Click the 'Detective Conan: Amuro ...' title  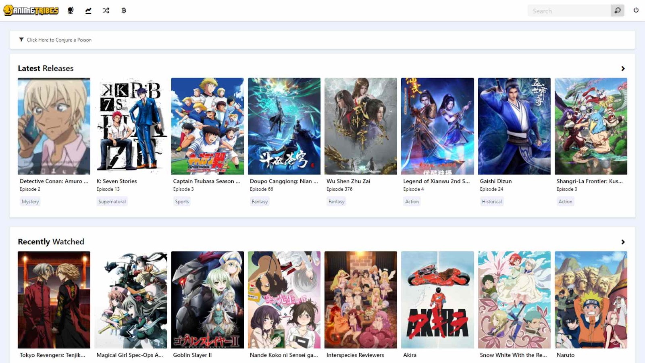(54, 181)
